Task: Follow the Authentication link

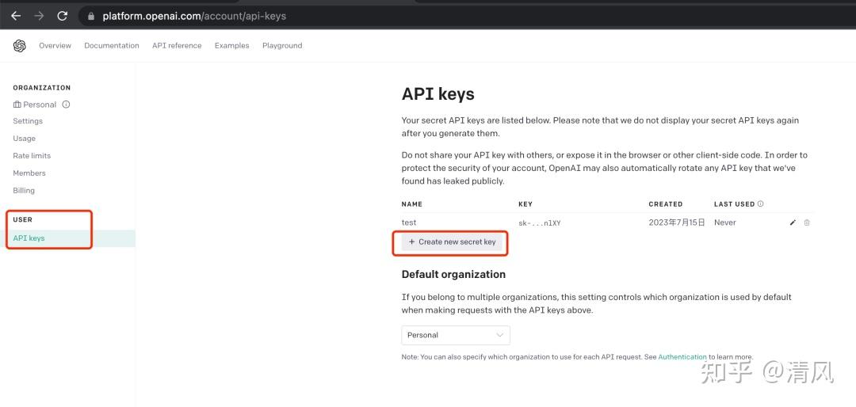Action: tap(682, 357)
